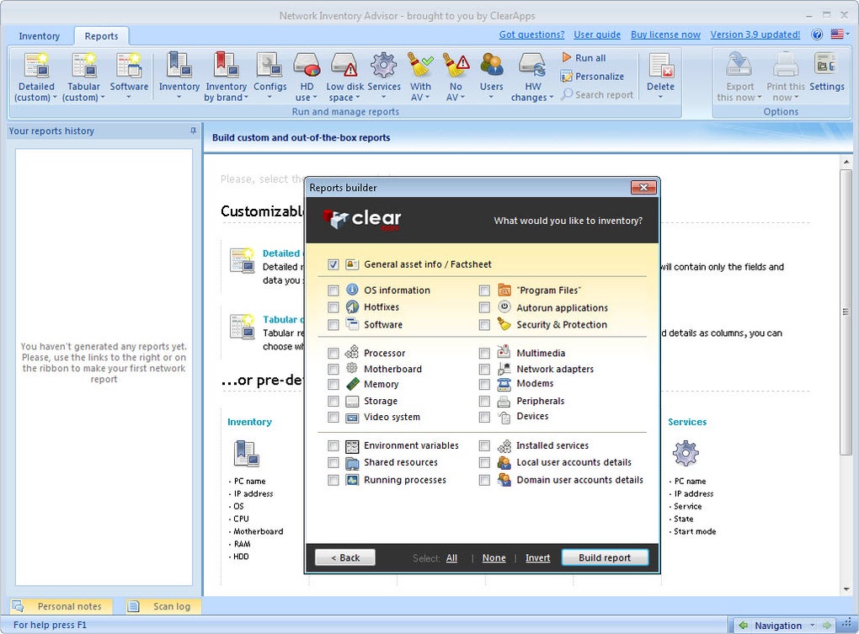Click the Services gear ribbon icon
Screen dimensions: 859x634
pos(383,65)
